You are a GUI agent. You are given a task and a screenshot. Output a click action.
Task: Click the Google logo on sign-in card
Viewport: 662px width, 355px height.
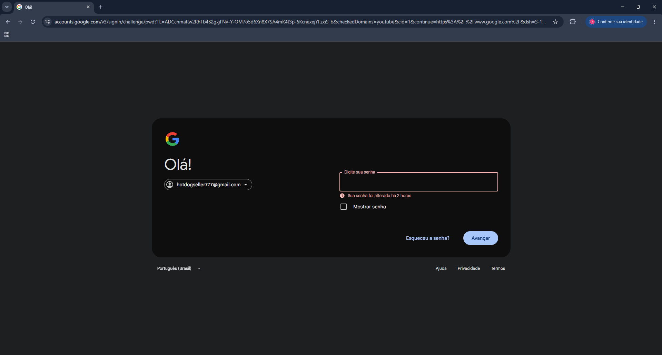click(172, 139)
